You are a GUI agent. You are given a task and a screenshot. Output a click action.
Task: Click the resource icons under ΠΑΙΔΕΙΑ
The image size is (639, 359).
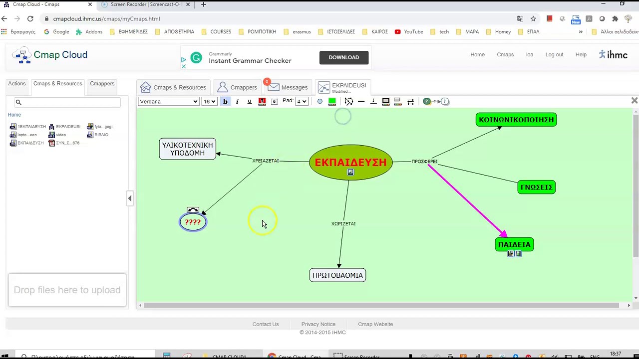[x=514, y=254]
